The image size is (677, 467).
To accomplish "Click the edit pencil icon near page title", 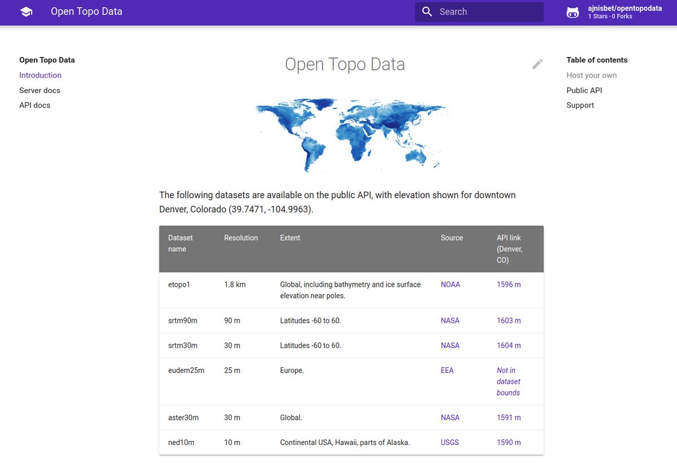I will (x=537, y=64).
